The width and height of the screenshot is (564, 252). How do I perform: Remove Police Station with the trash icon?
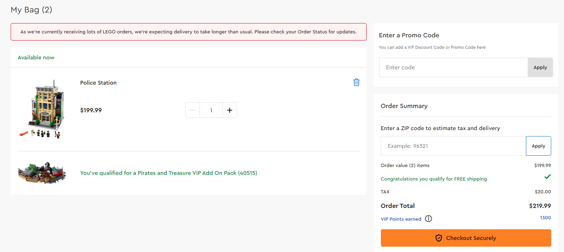pyautogui.click(x=356, y=82)
